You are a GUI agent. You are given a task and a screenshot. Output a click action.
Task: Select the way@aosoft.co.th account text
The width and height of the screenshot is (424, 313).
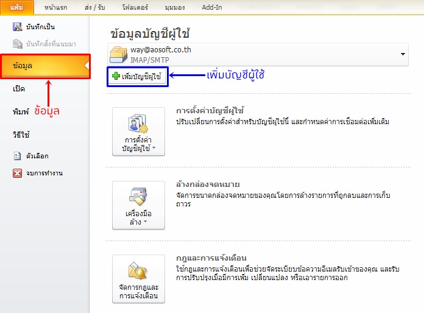coord(161,50)
